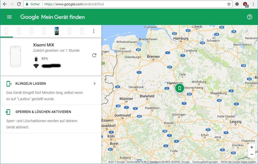The image size is (258, 164).
Task: Click the green device location marker
Action: coord(179,88)
